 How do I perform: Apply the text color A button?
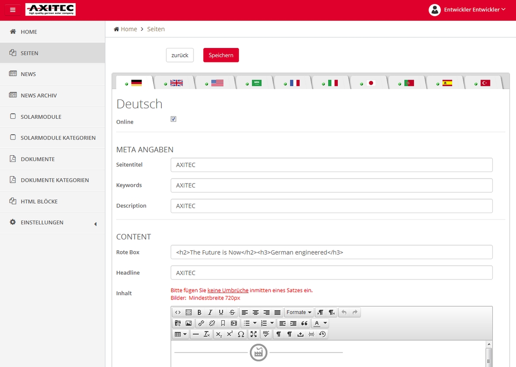pos(317,323)
